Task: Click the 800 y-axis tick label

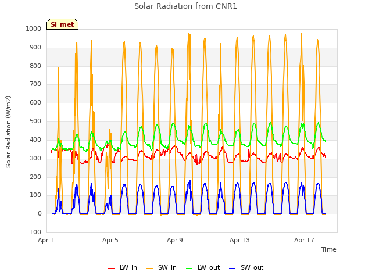Action: [35, 66]
